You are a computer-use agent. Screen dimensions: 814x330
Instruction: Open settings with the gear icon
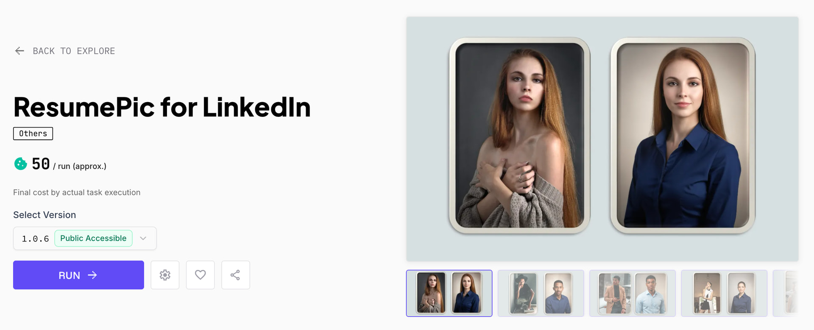pyautogui.click(x=165, y=275)
